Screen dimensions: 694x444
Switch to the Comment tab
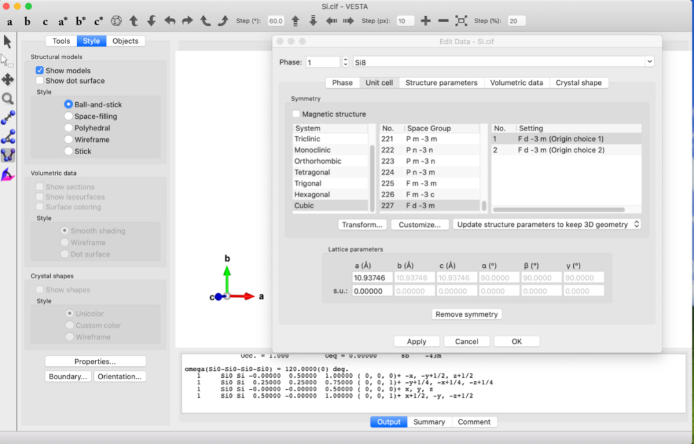pyautogui.click(x=474, y=422)
